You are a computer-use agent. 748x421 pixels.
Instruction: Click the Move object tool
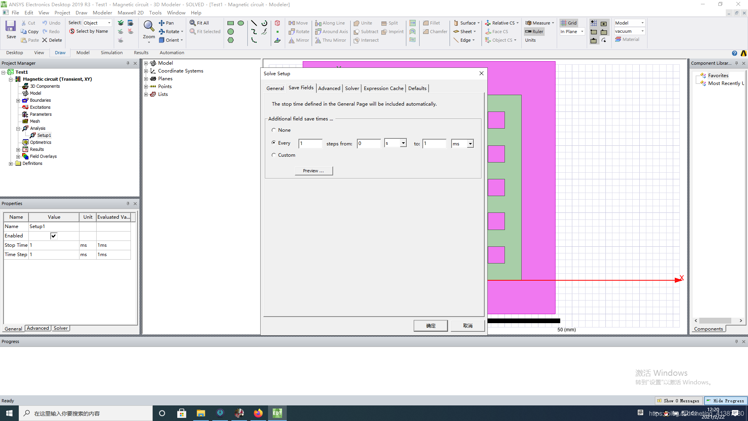point(298,23)
